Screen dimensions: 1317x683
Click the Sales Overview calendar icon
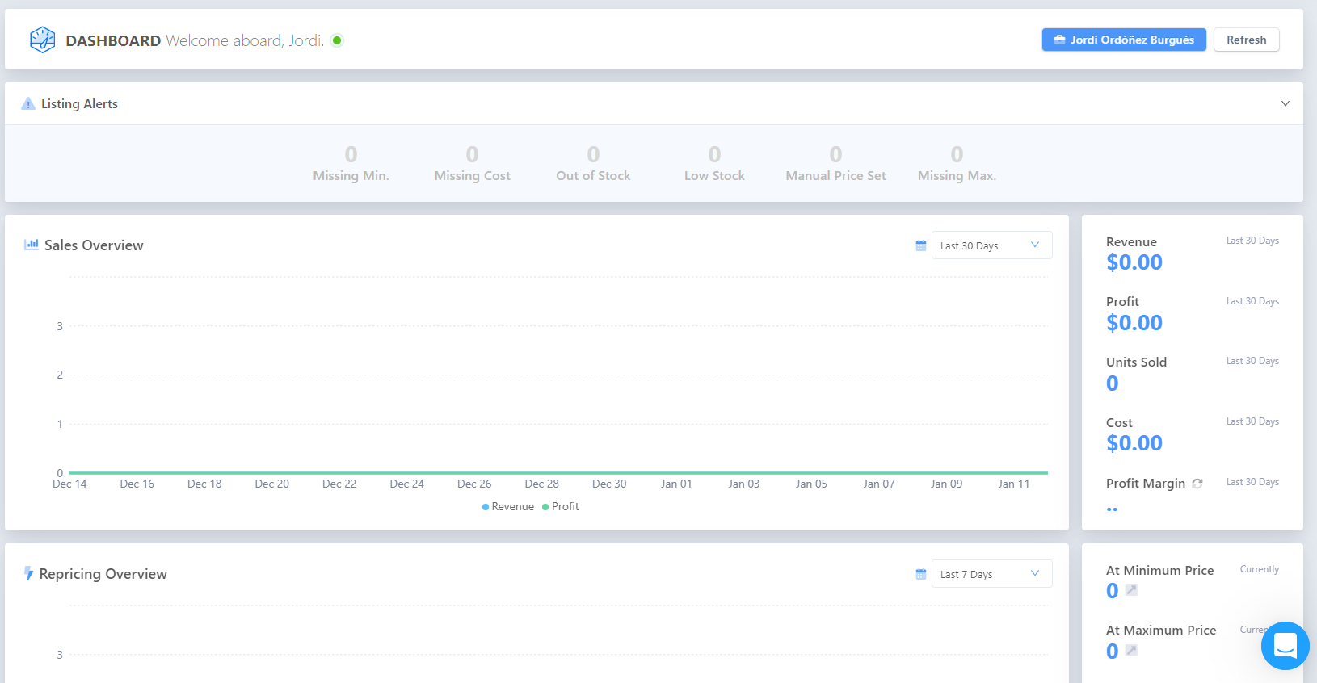[921, 245]
